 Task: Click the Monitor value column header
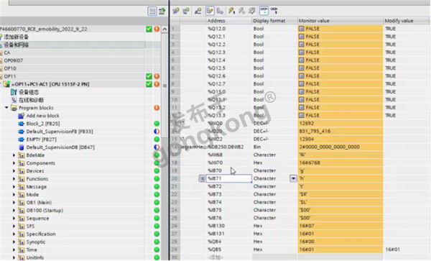pos(340,21)
